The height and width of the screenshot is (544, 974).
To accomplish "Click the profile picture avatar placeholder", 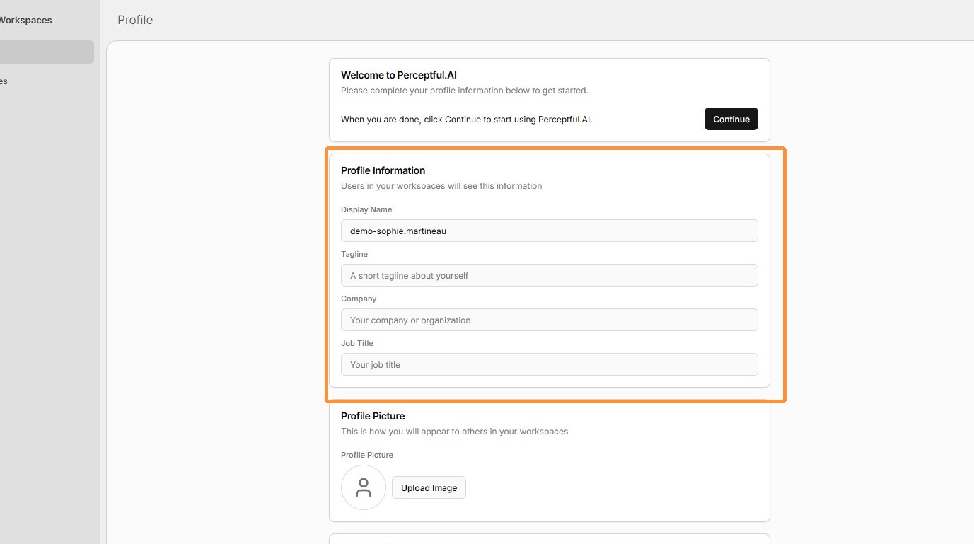I will pyautogui.click(x=363, y=487).
